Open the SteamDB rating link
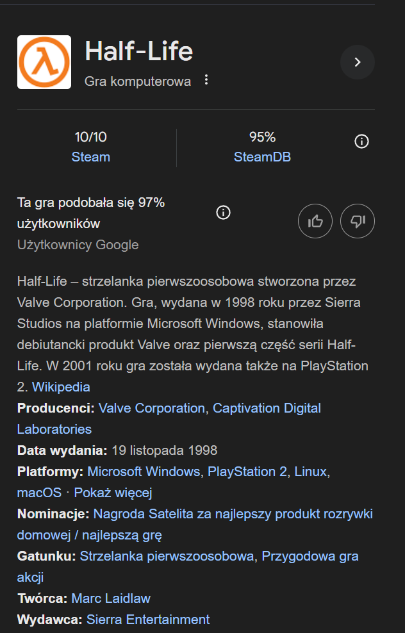Image resolution: width=405 pixels, height=633 pixels. tap(262, 157)
